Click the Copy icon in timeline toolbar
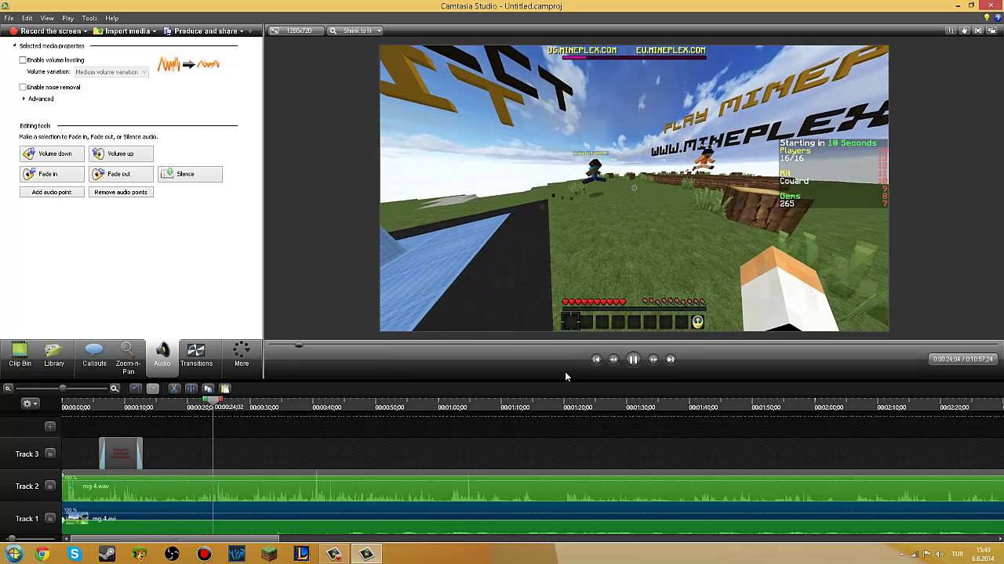 click(x=208, y=389)
